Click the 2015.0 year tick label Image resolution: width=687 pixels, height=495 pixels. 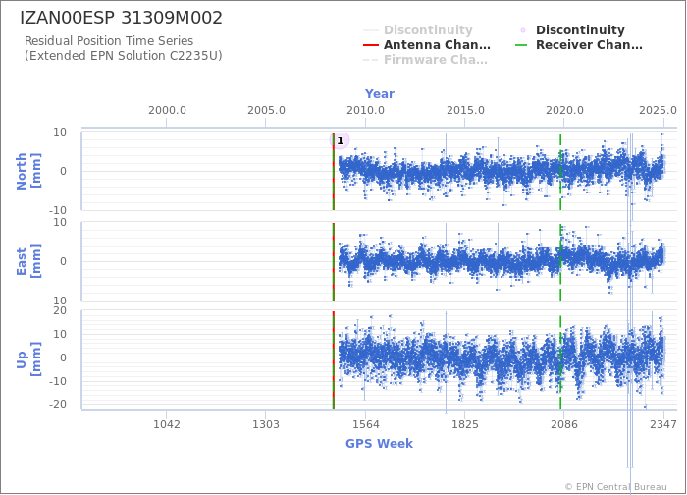point(465,110)
